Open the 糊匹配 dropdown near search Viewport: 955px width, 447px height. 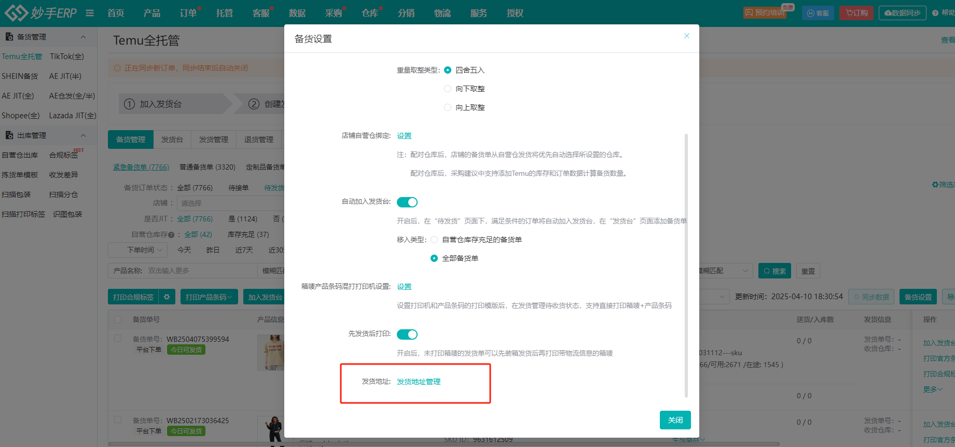pyautogui.click(x=726, y=271)
